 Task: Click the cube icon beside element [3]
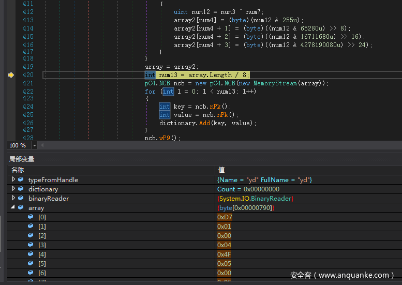pyautogui.click(x=31, y=245)
